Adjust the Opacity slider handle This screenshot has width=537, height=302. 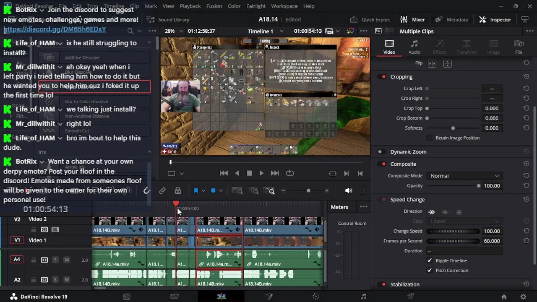tap(478, 186)
